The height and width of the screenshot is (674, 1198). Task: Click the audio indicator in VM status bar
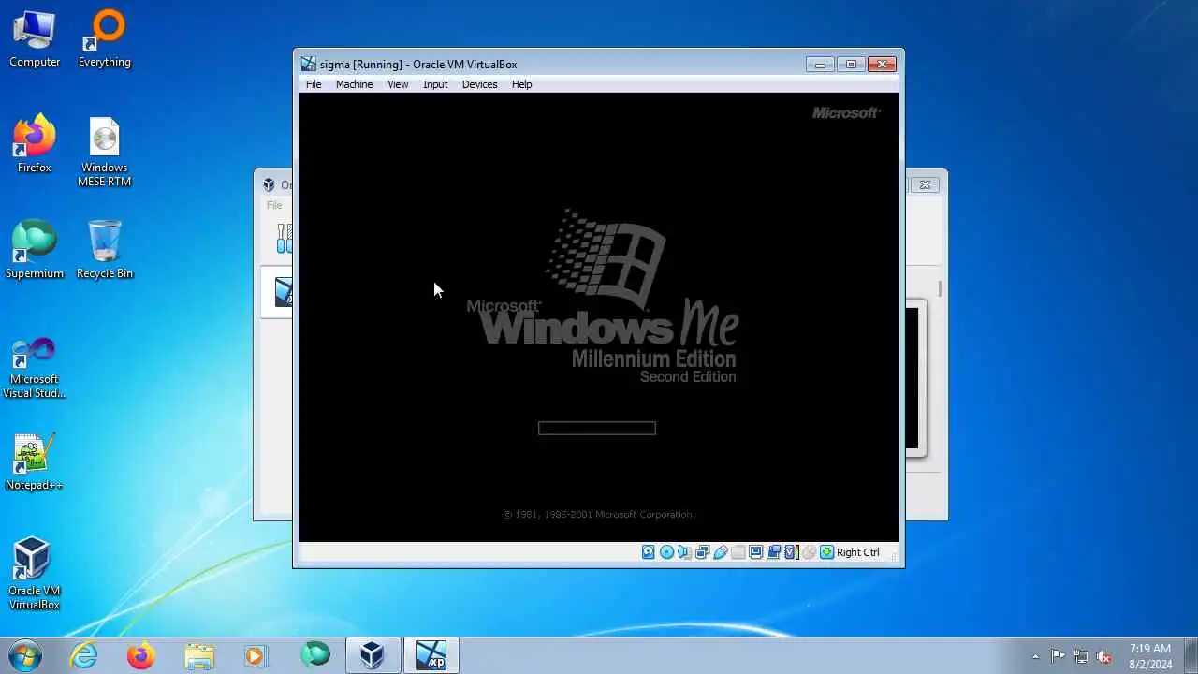click(x=684, y=552)
